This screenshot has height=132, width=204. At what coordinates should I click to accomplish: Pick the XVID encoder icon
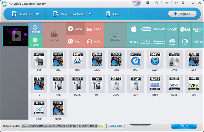(58, 108)
